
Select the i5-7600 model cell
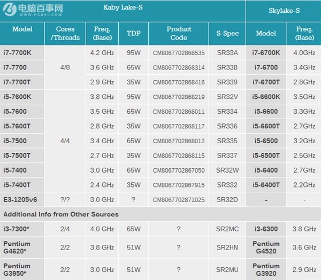click(x=22, y=112)
